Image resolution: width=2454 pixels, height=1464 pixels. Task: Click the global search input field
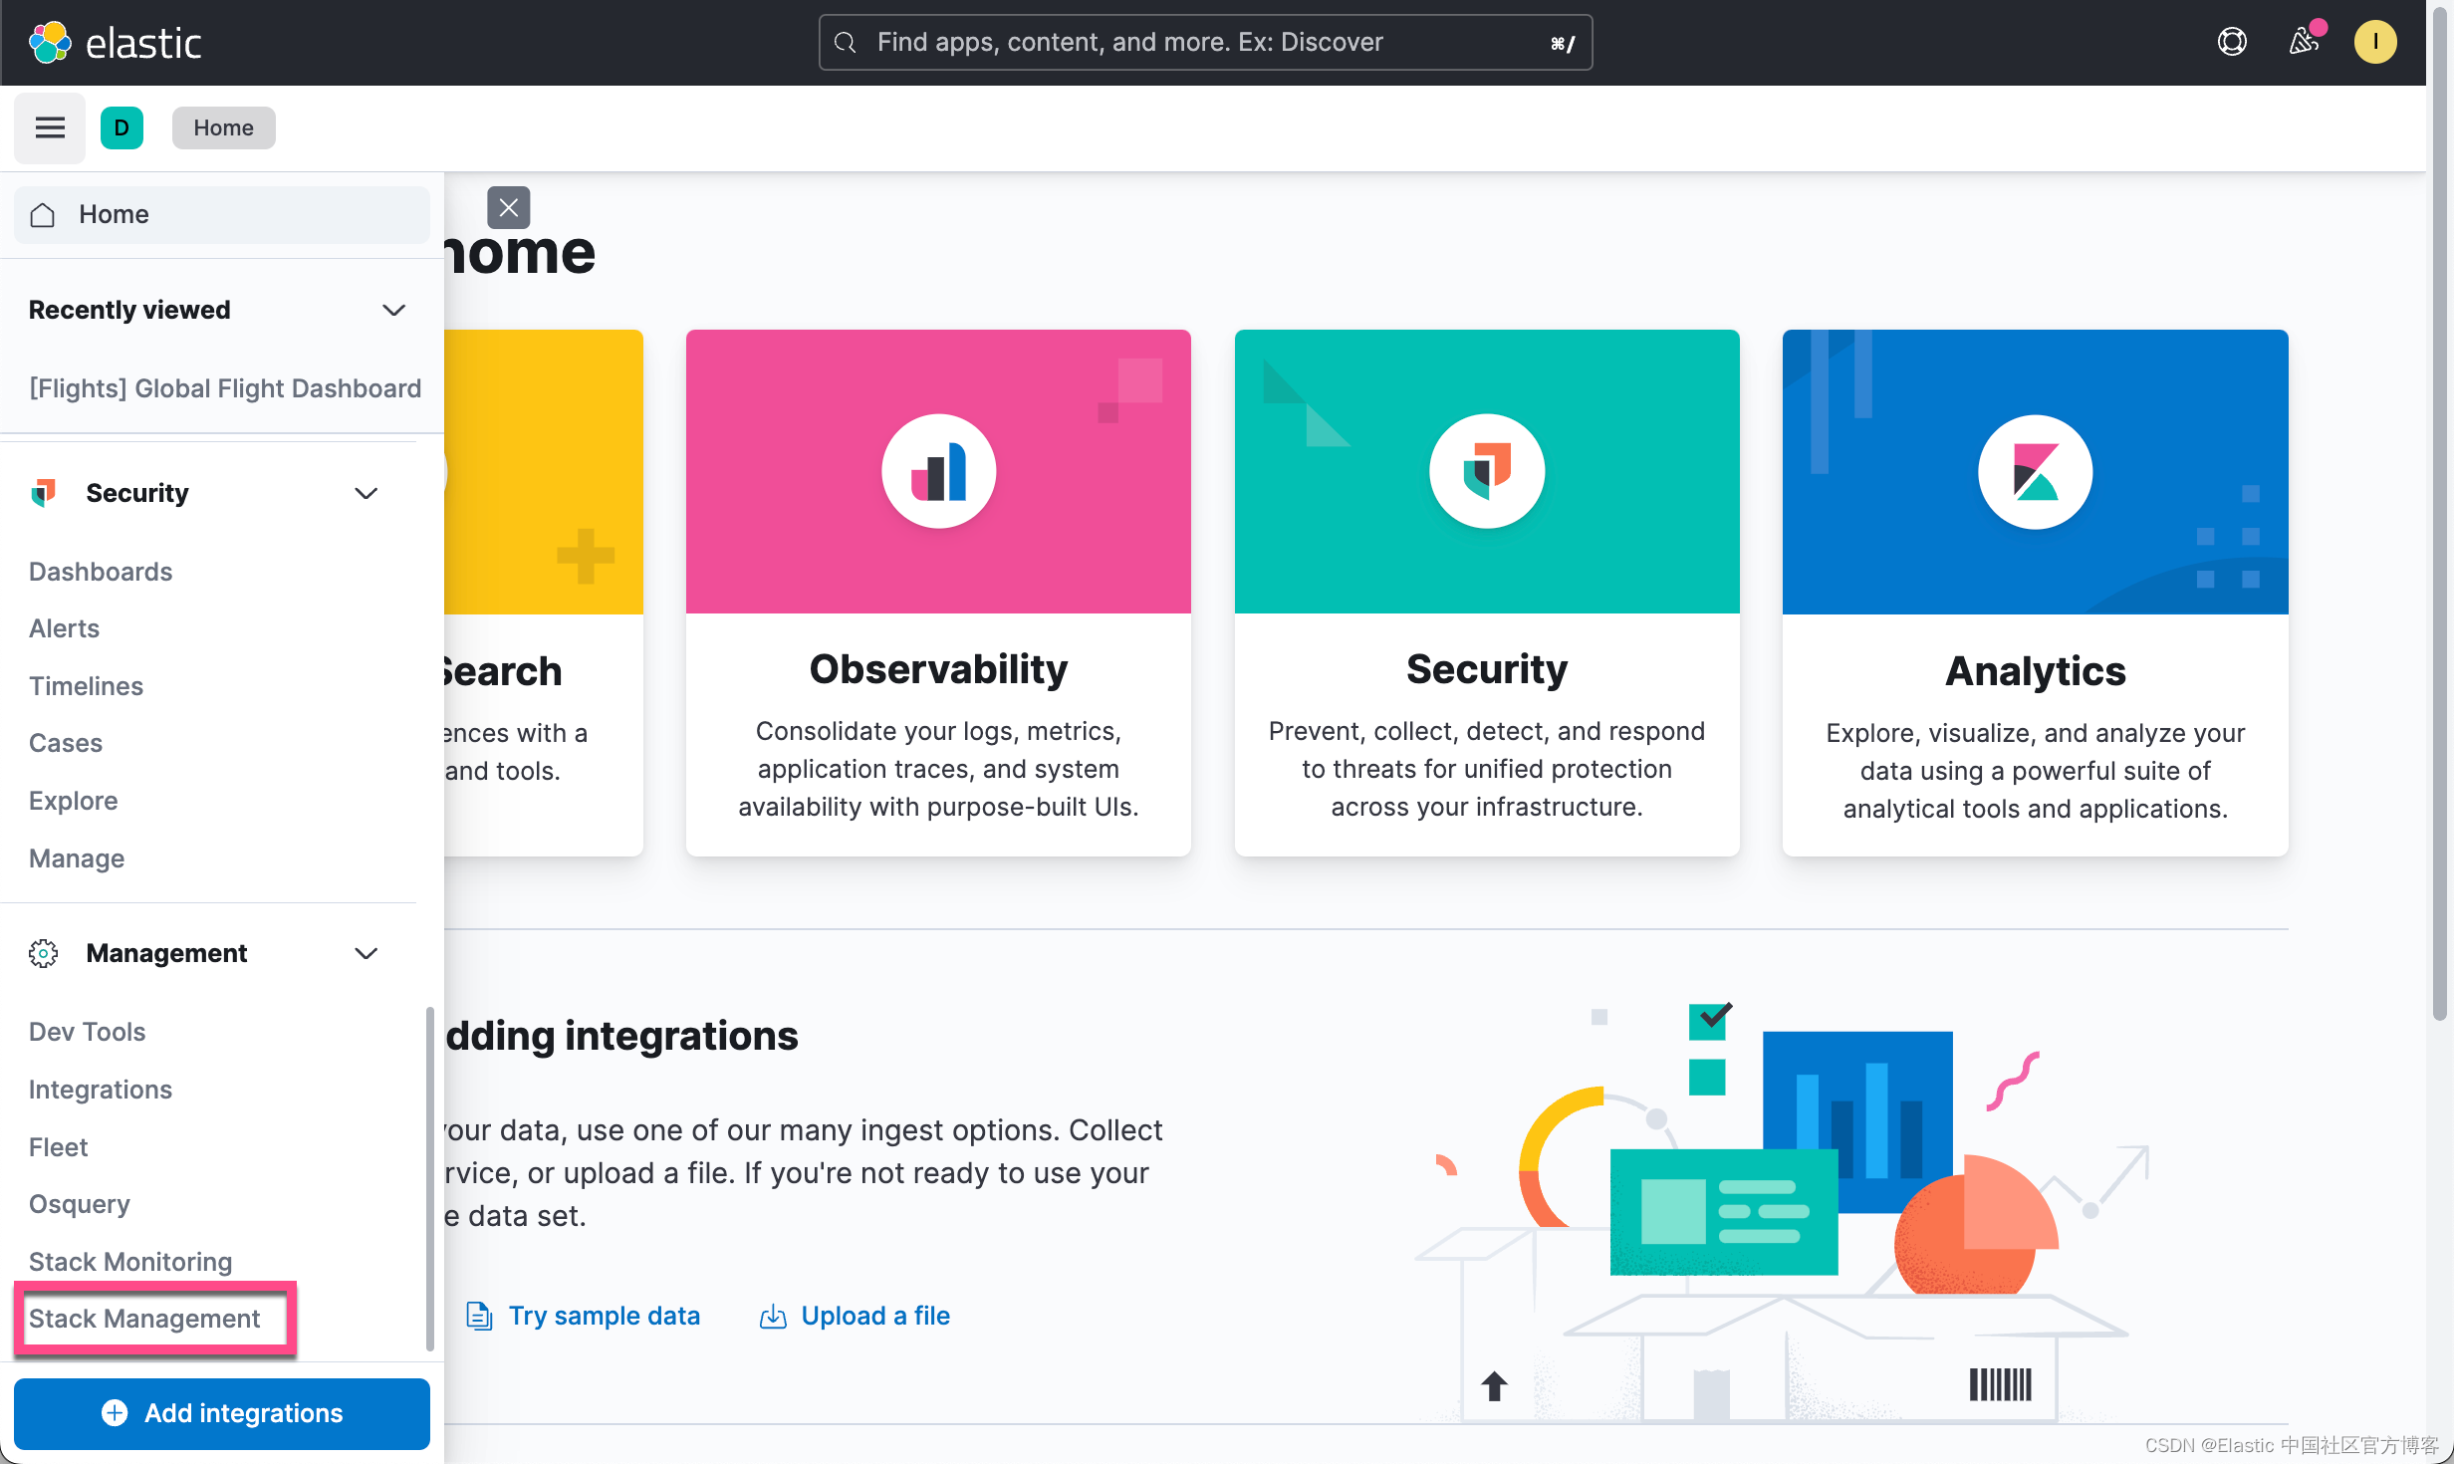pyautogui.click(x=1205, y=42)
